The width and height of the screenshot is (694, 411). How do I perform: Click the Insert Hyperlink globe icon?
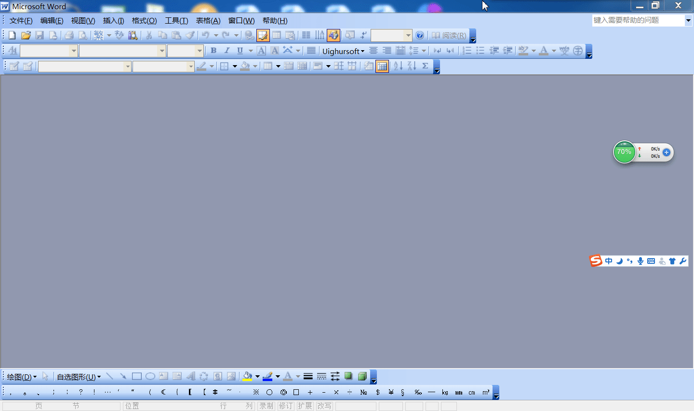pyautogui.click(x=249, y=35)
